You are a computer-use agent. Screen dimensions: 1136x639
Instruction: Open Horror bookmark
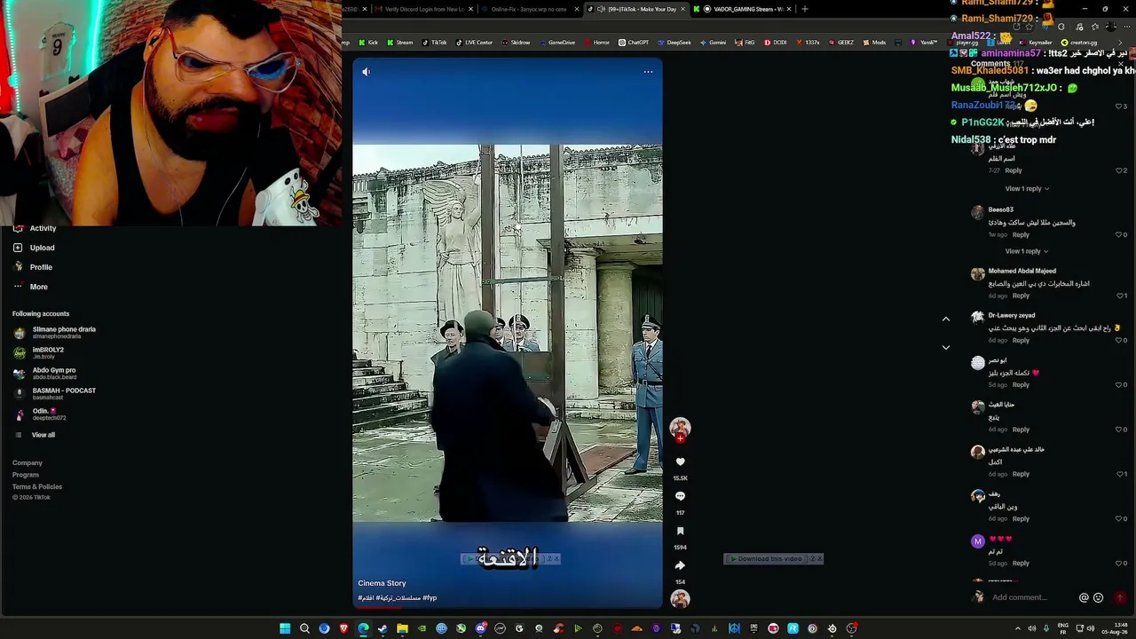[x=597, y=43]
